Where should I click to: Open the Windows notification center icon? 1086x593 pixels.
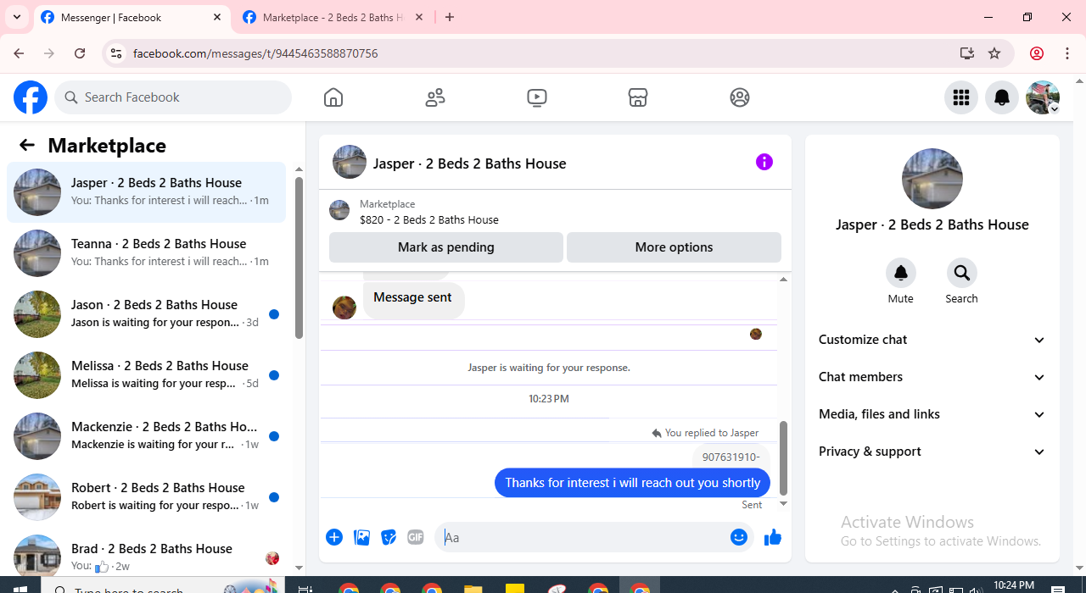tap(1058, 588)
